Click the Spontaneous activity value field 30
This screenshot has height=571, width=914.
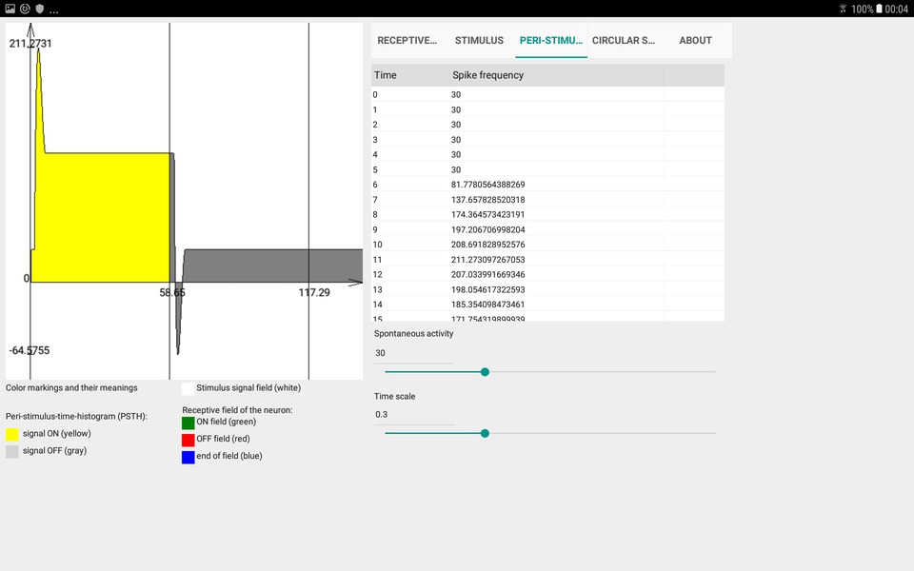pyautogui.click(x=413, y=353)
